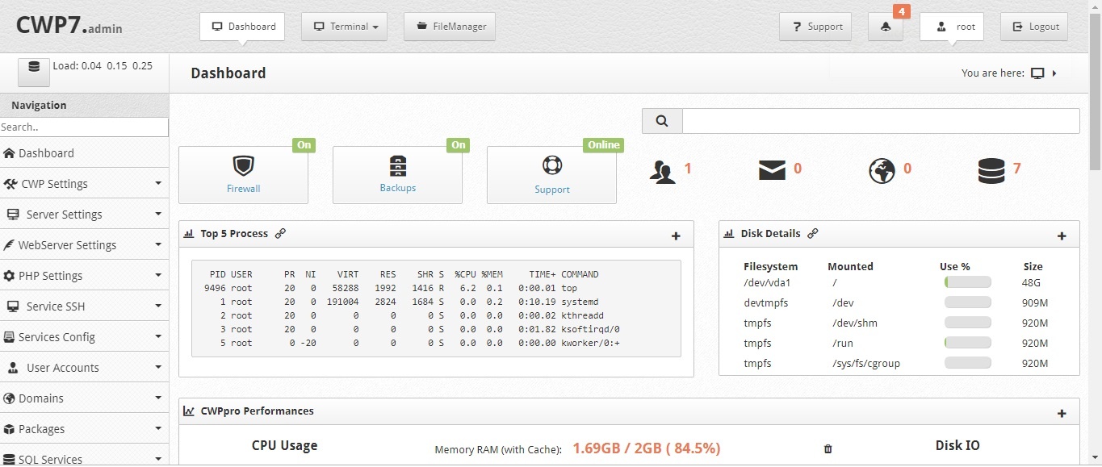
Task: Click the users icon showing count 1
Action: coord(663,172)
